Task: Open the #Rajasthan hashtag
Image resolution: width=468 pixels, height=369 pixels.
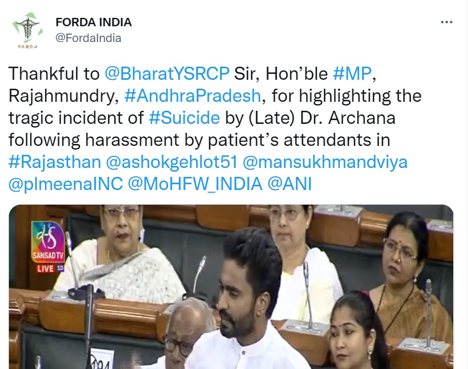Action: tap(55, 162)
